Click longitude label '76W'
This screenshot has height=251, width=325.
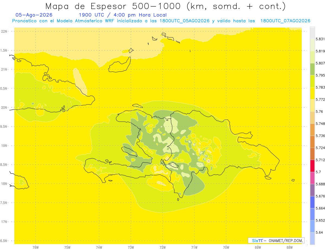pos(35,247)
